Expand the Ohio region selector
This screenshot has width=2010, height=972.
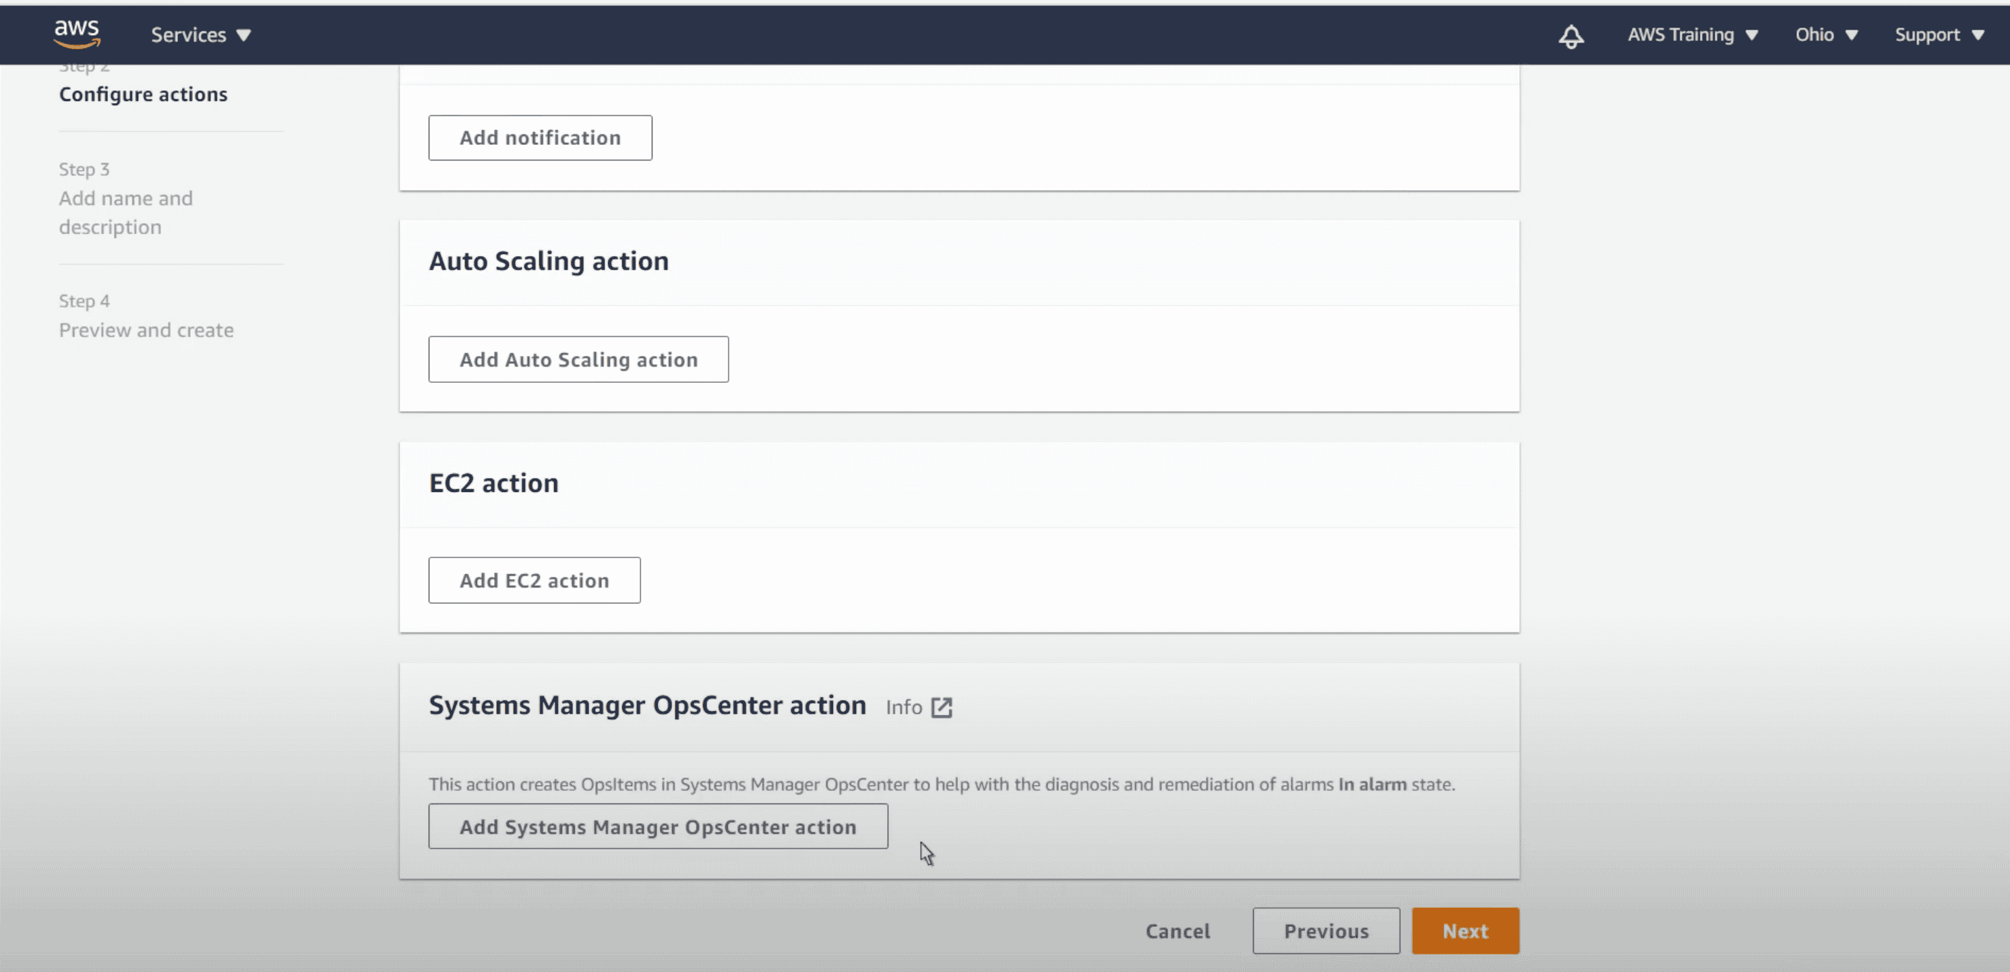coord(1826,35)
